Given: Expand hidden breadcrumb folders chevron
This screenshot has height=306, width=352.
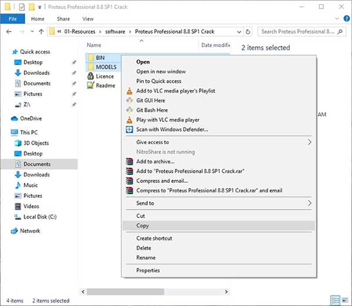Looking at the screenshot, I should click(59, 32).
